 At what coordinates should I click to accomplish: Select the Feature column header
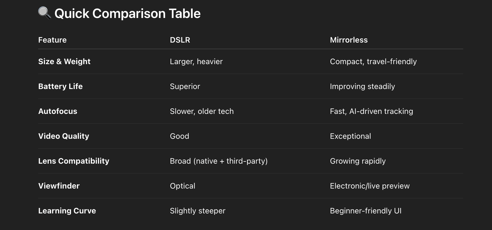click(x=52, y=40)
